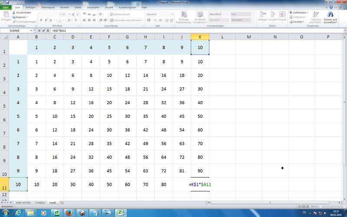
Task: Click the increase font size icon
Action: pos(73,14)
